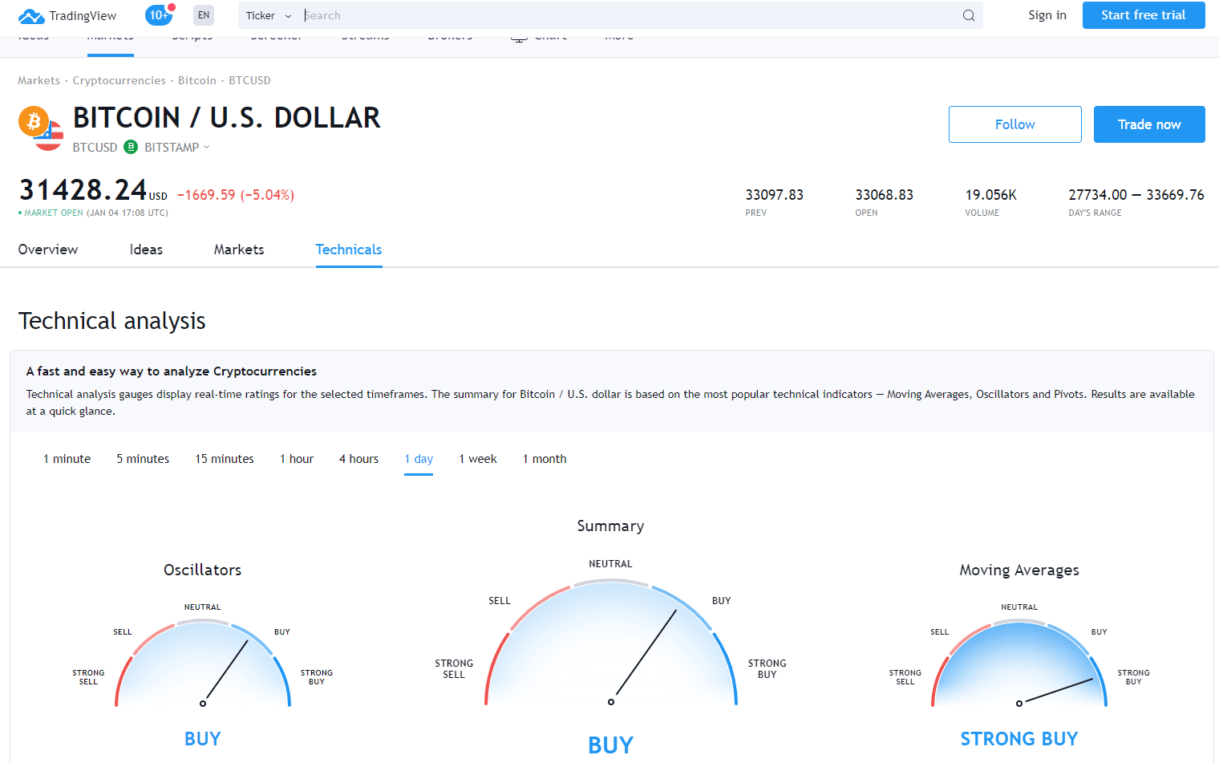Click the OPEN value 33068.83

tap(885, 195)
